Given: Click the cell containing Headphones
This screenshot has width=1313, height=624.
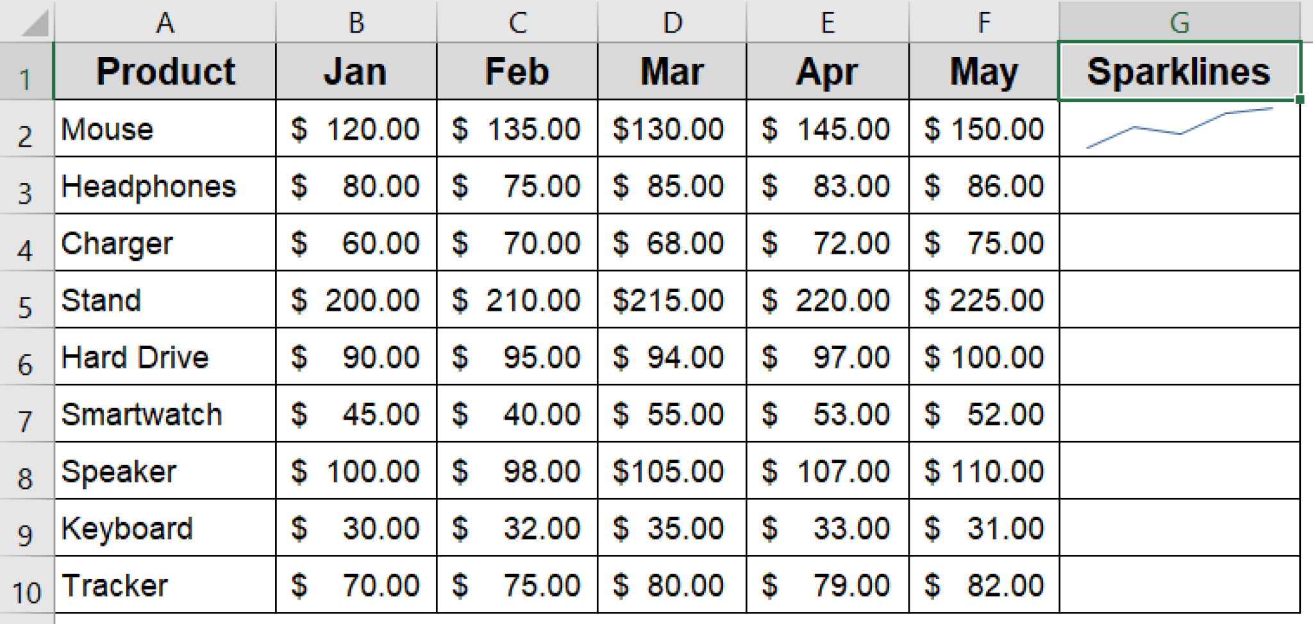Looking at the screenshot, I should point(165,186).
